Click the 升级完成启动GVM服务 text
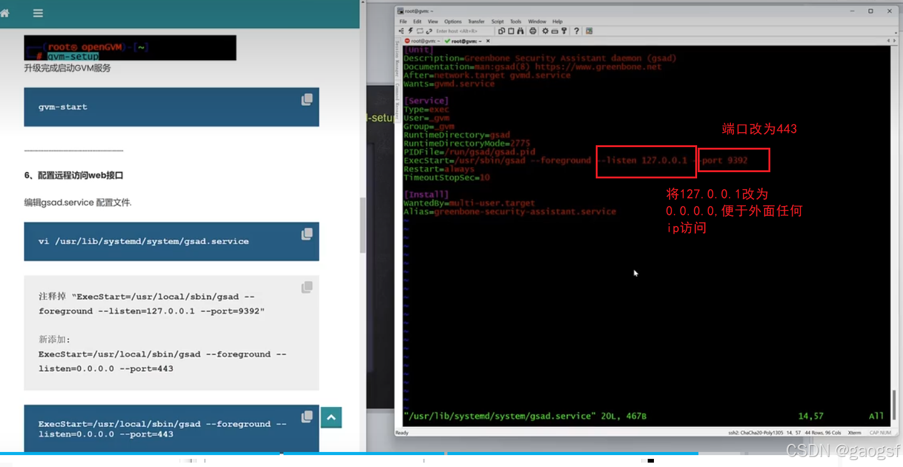Image resolution: width=903 pixels, height=467 pixels. [68, 68]
